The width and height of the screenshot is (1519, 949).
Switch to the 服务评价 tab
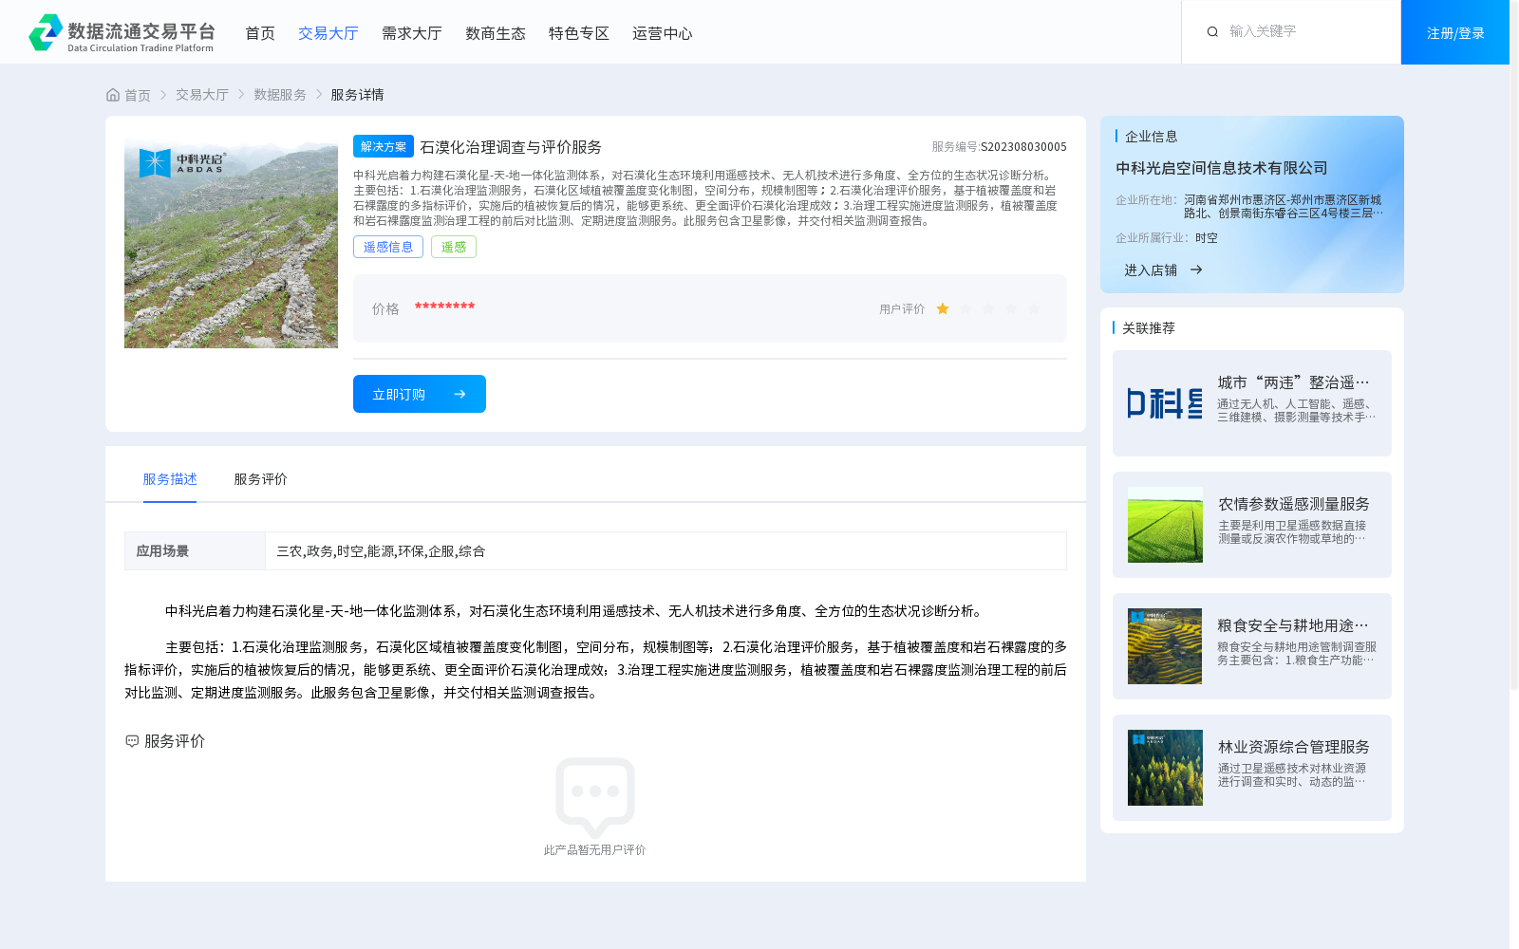pyautogui.click(x=261, y=479)
